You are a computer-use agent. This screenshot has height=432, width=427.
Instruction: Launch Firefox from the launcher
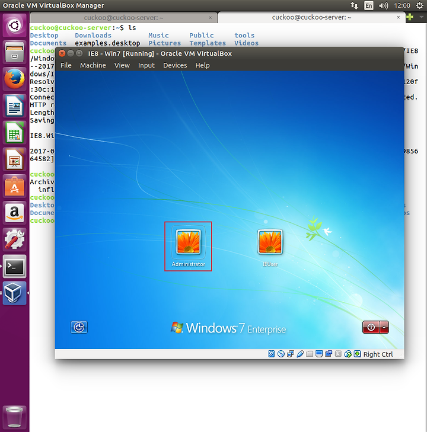[x=14, y=79]
